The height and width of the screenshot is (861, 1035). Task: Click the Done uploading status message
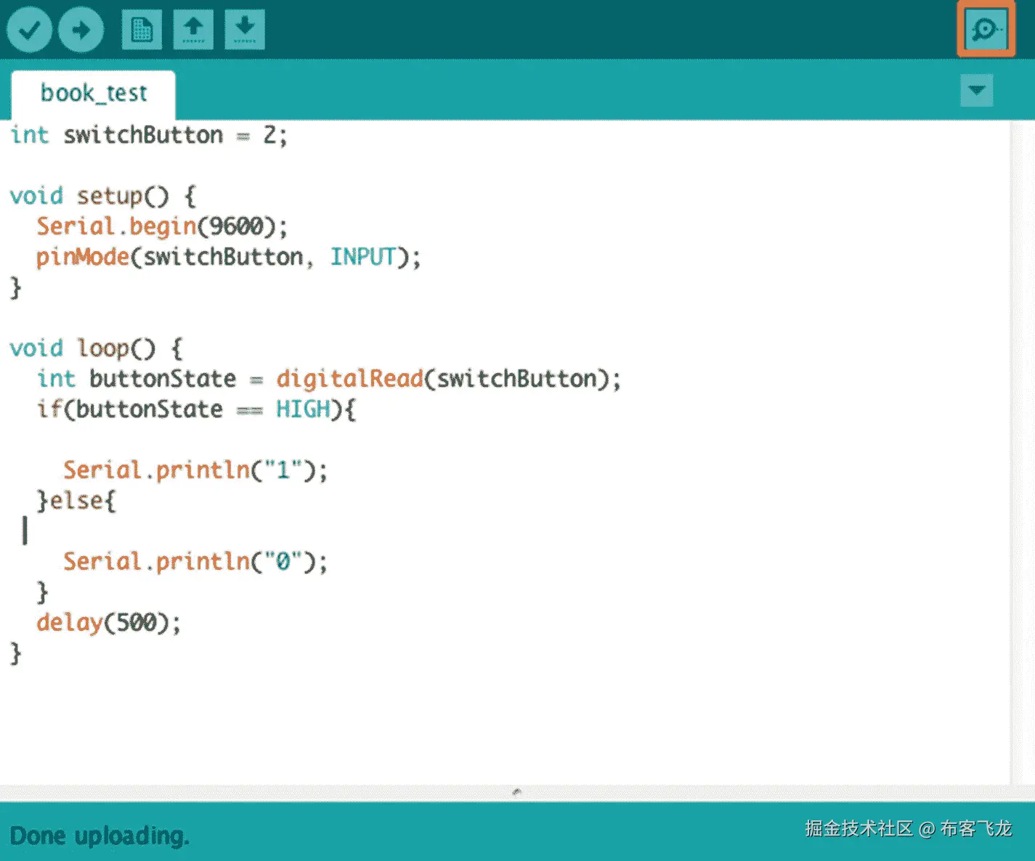click(x=100, y=835)
